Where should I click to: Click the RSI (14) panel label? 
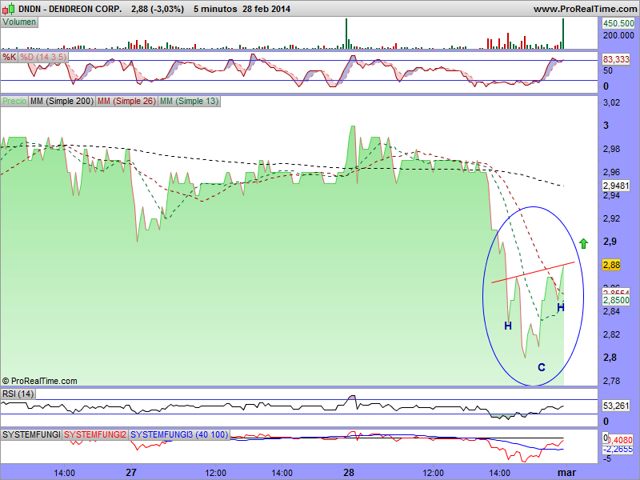pos(18,394)
